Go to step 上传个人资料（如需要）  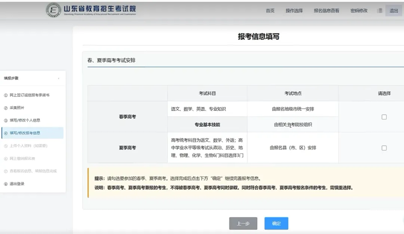pos(28,146)
